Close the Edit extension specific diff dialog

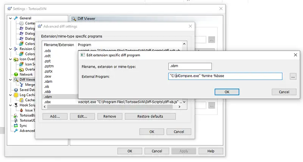click(x=295, y=55)
